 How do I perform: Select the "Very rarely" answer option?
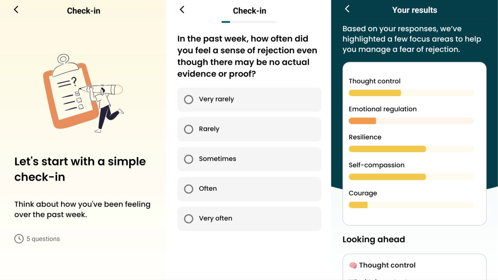[249, 100]
